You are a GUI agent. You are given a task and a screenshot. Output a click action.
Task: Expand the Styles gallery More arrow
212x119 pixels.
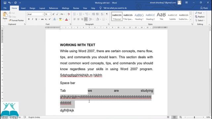click(x=190, y=20)
